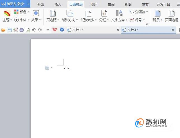Click the open folder icon
This screenshot has height=138, width=180.
(3, 30)
